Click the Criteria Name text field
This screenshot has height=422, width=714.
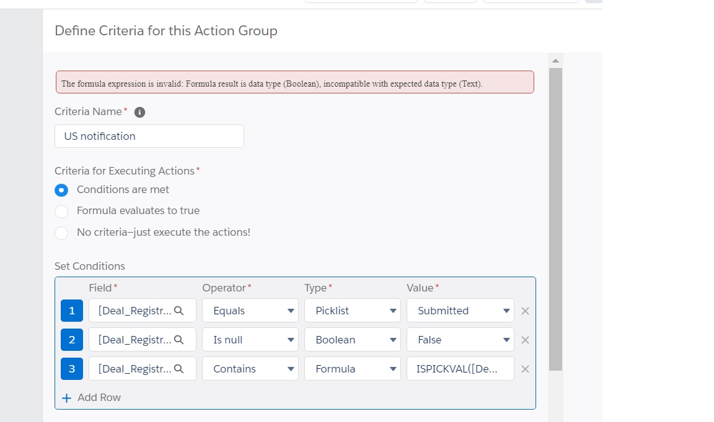click(149, 136)
